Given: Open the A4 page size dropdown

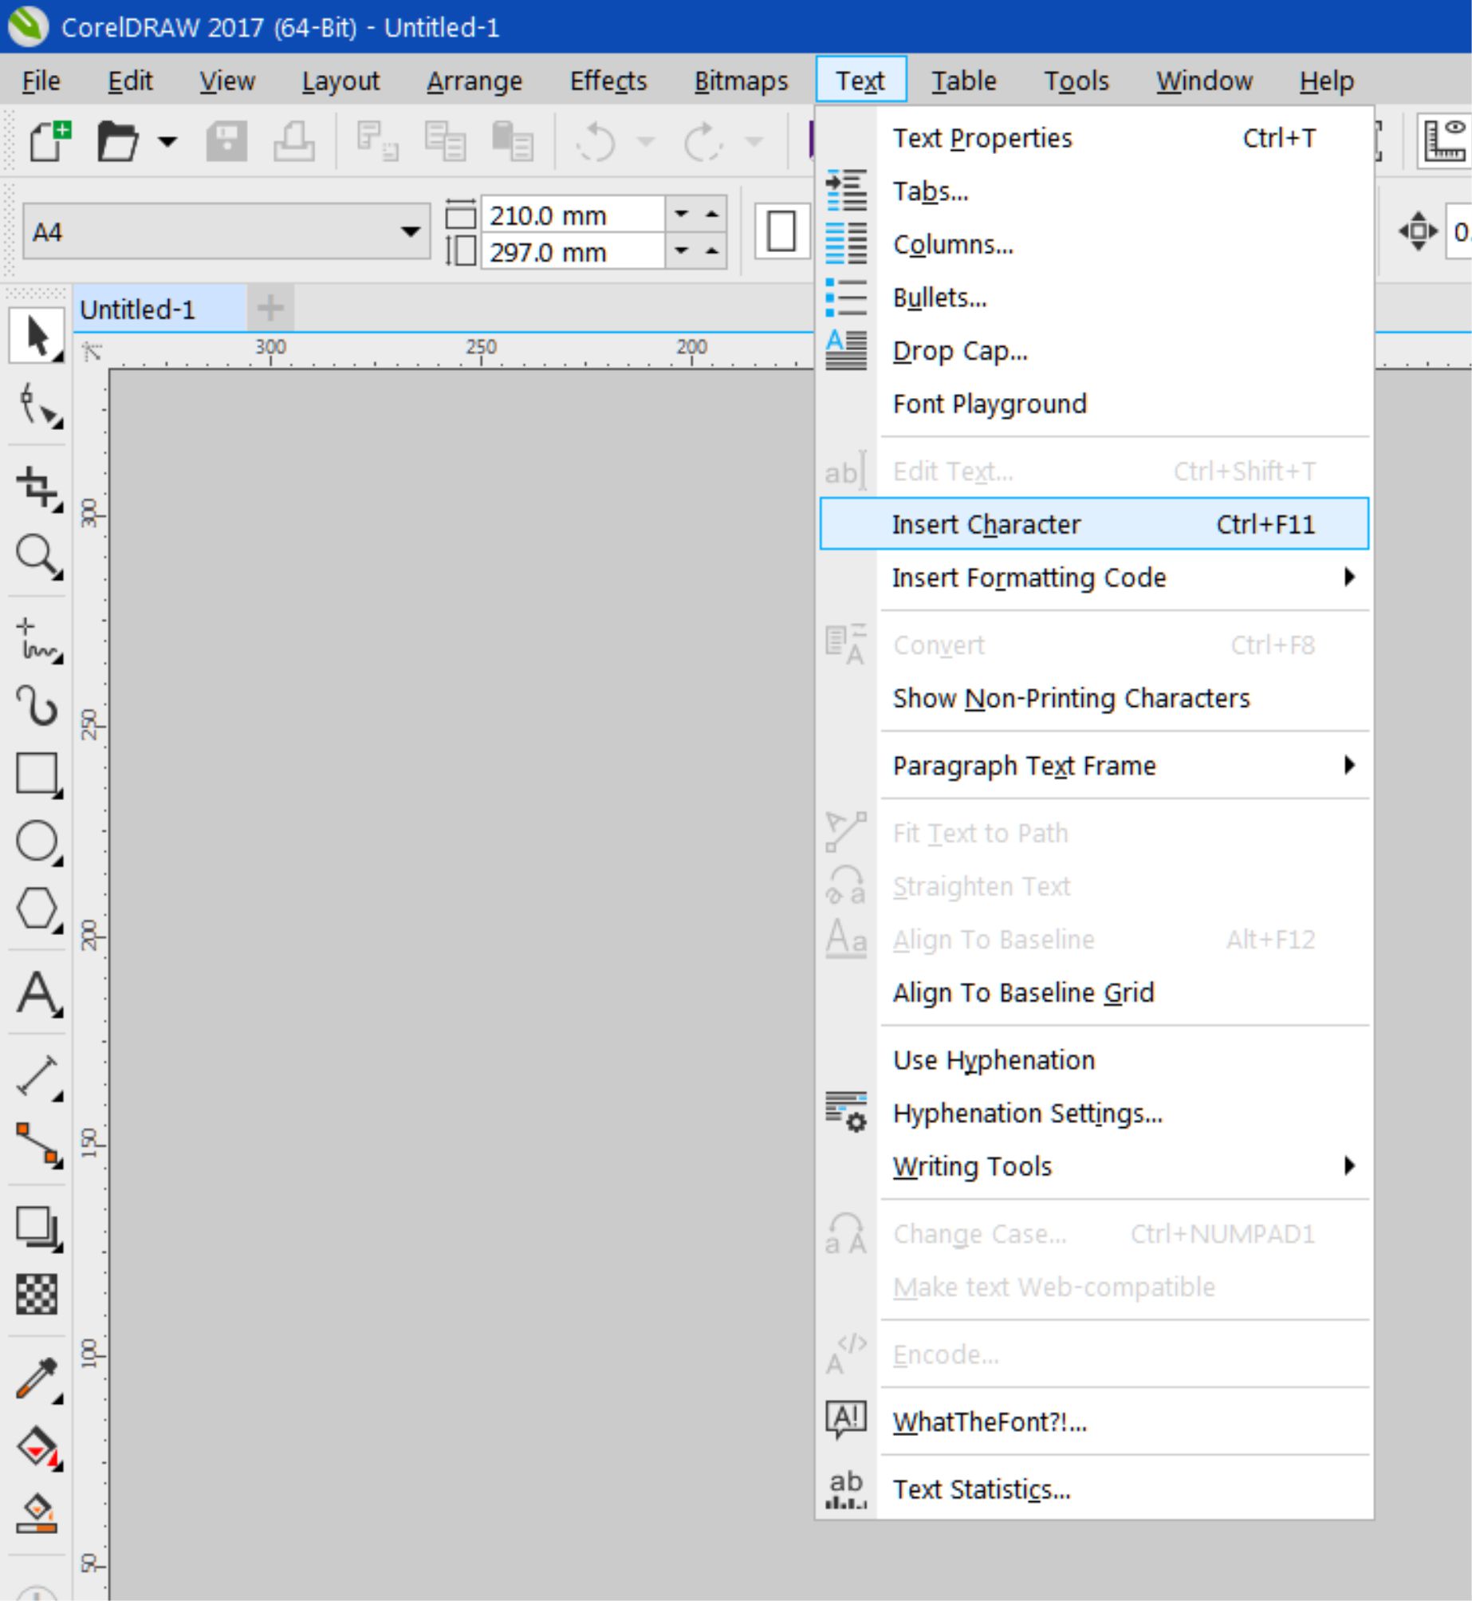Looking at the screenshot, I should point(410,232).
